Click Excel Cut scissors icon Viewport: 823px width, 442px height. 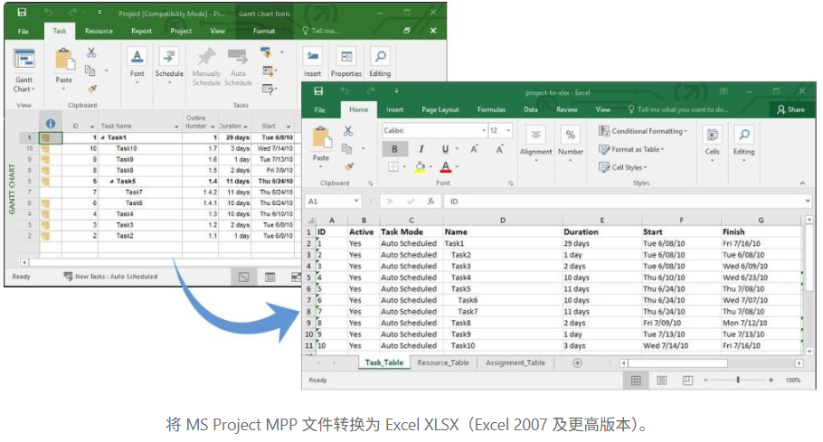point(348,131)
